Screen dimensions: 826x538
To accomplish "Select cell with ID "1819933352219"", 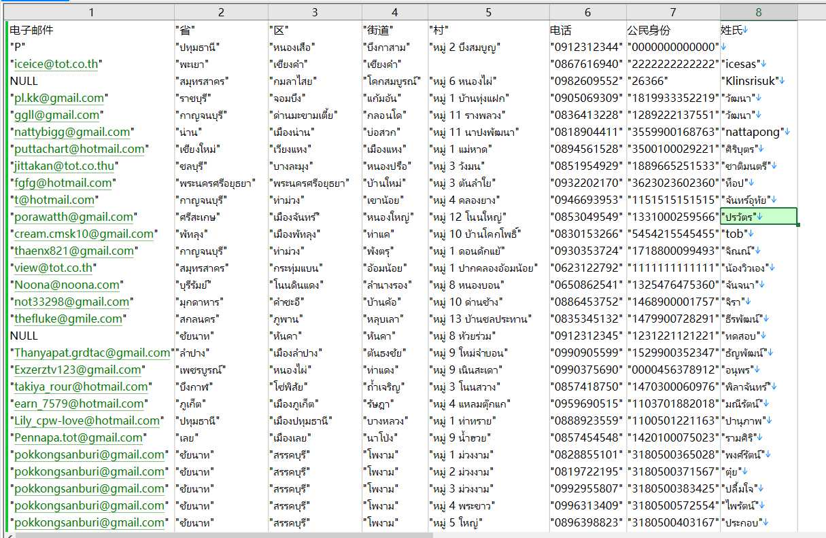I will 673,98.
